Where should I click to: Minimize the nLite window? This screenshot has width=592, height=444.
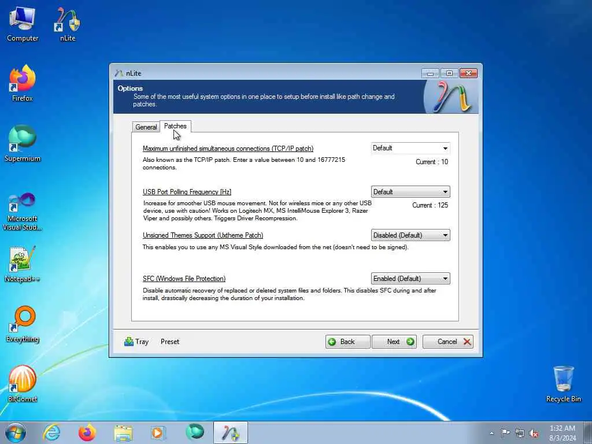click(x=430, y=73)
